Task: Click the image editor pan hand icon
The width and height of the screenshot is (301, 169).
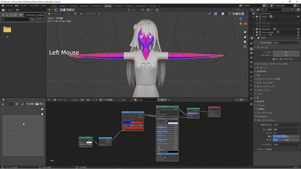Action: [x=42, y=114]
